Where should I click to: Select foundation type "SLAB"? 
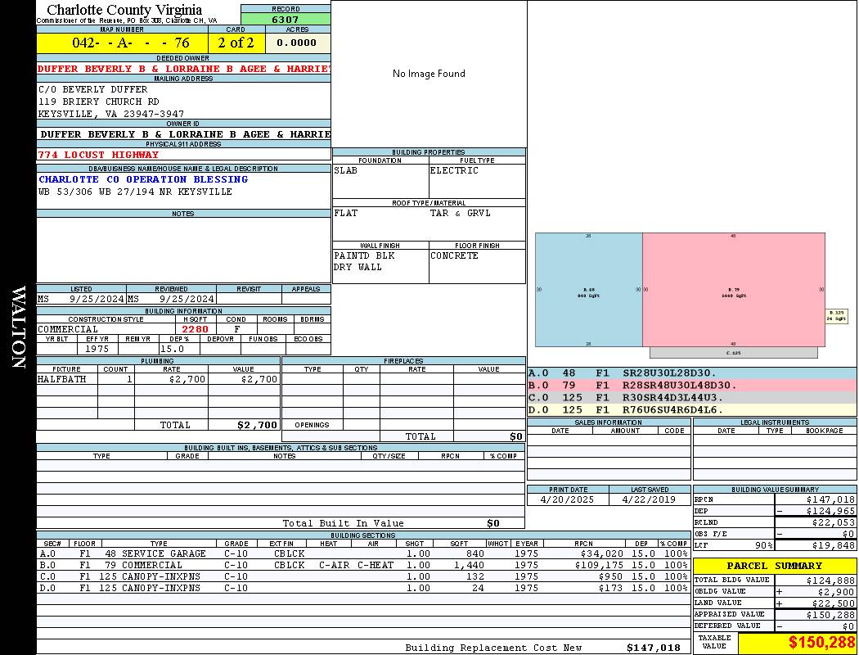click(346, 170)
